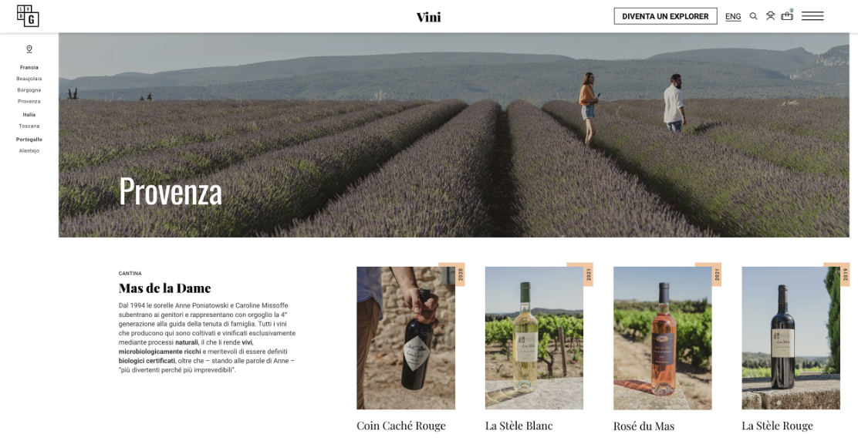Click the Diventa un Explorer button
Image resolution: width=858 pixels, height=448 pixels.
click(x=665, y=16)
